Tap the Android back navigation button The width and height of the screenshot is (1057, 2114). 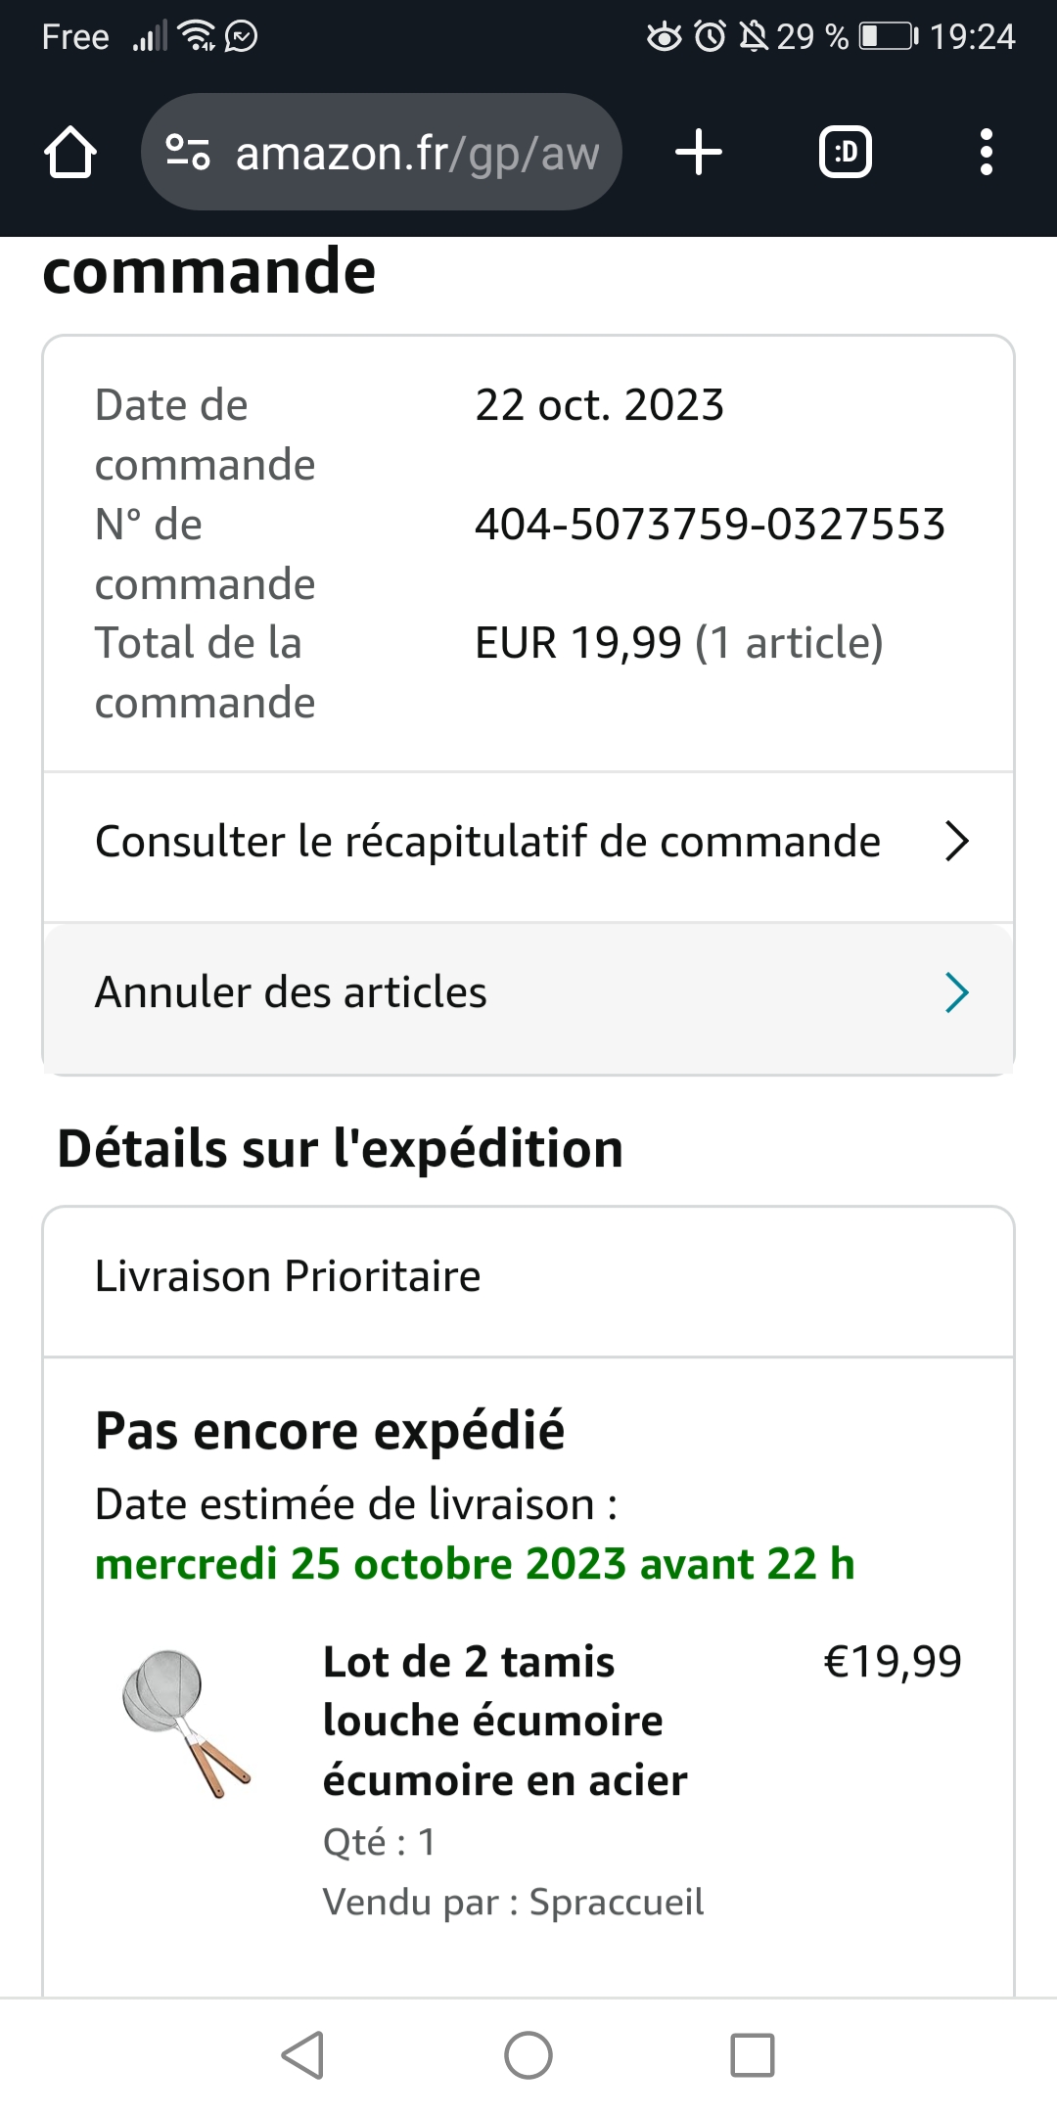pos(303,2054)
